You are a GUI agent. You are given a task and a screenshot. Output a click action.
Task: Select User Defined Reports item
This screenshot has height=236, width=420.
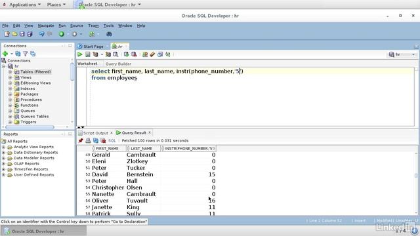[33, 175]
